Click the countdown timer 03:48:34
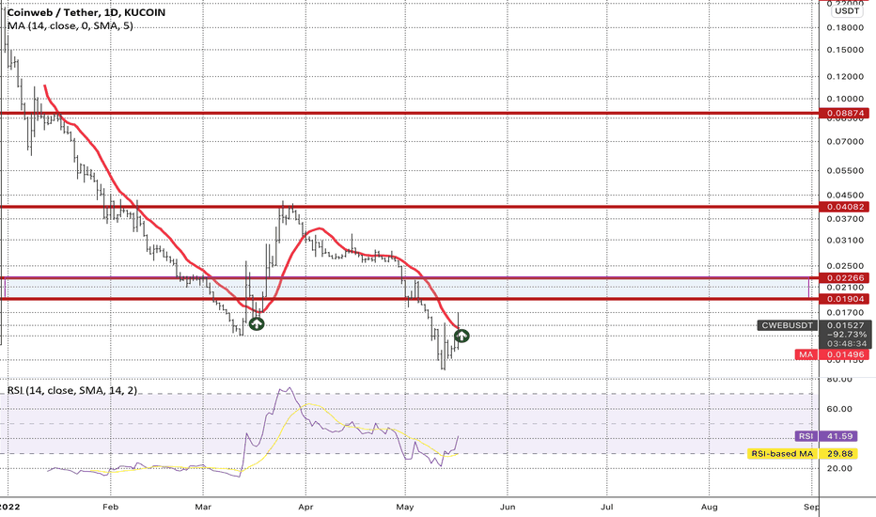Image resolution: width=876 pixels, height=517 pixels. 848,344
